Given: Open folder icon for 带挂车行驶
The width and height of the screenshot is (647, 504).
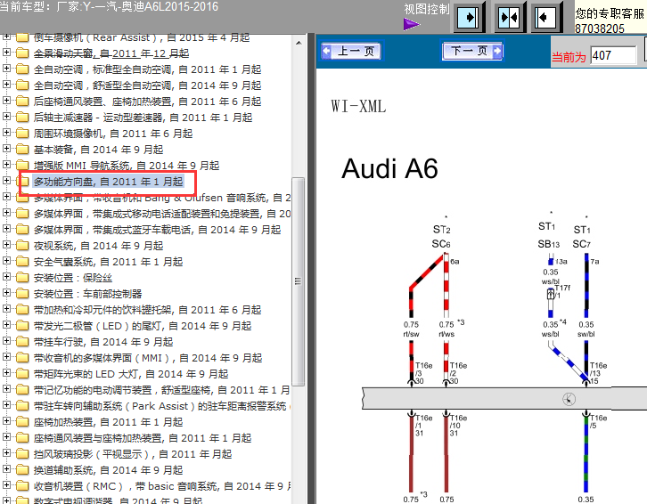Looking at the screenshot, I should 22,342.
